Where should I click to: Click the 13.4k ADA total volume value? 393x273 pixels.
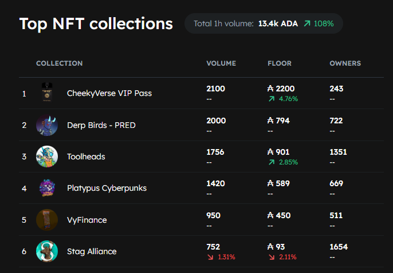[x=278, y=23]
